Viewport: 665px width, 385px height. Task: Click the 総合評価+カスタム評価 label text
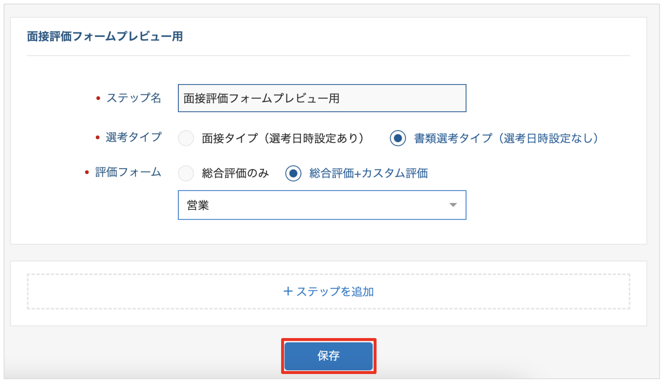pos(368,173)
